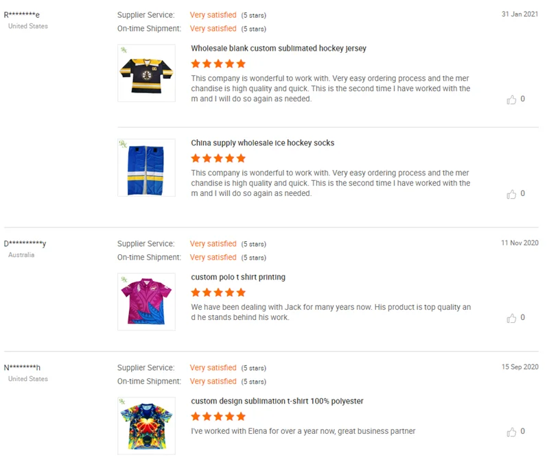The image size is (549, 466).
Task: Click star rating on sublimation t-shirt review
Action: coord(218,417)
